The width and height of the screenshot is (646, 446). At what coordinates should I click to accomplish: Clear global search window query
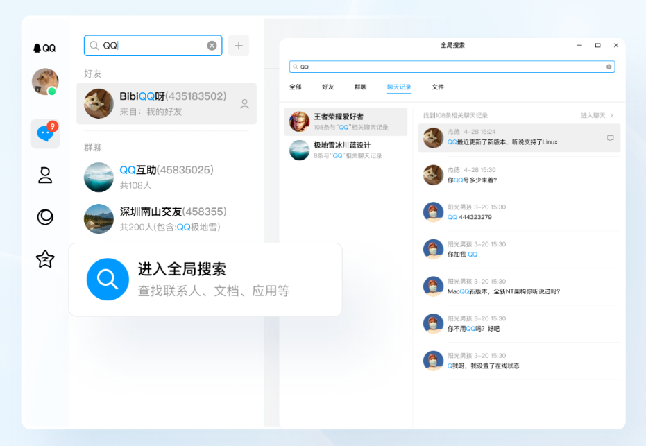pyautogui.click(x=609, y=67)
